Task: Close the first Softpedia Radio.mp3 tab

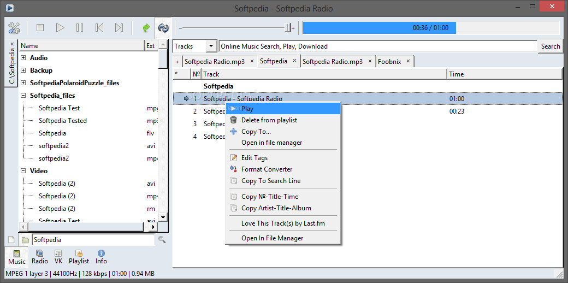Action: 252,61
